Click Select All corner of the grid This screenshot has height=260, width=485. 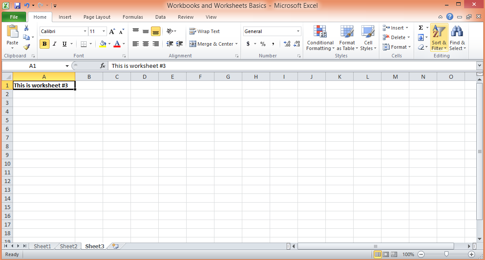(7, 77)
